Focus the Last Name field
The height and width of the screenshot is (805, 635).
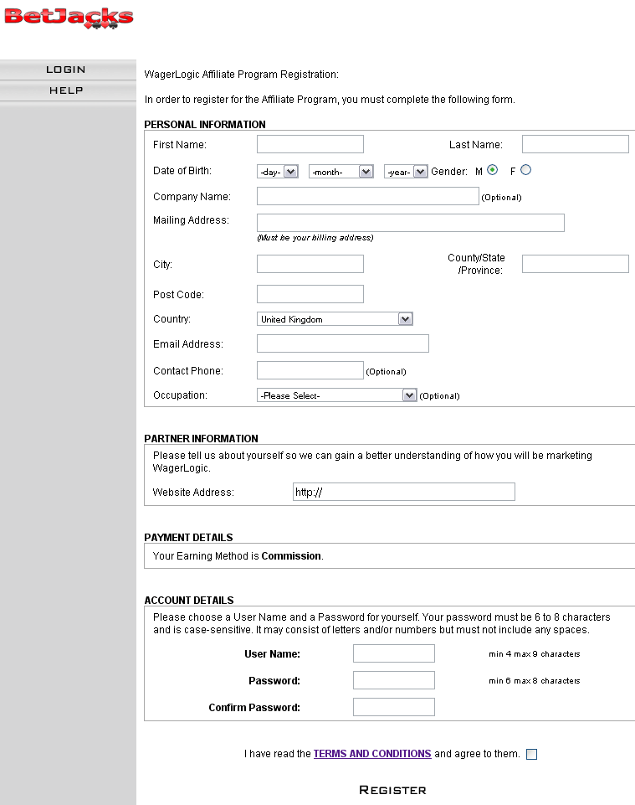576,144
